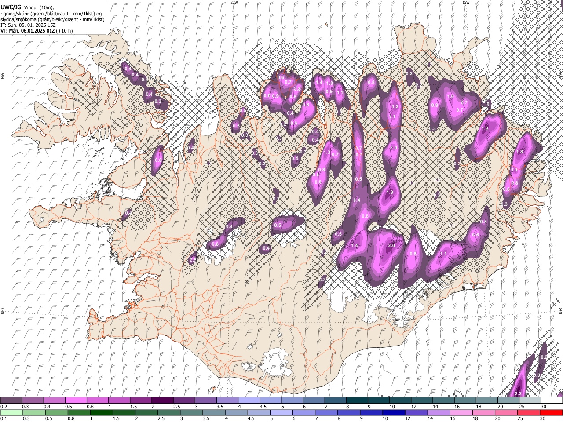Select the 10–12 deep blue swatch, bottom scale

coord(393,412)
